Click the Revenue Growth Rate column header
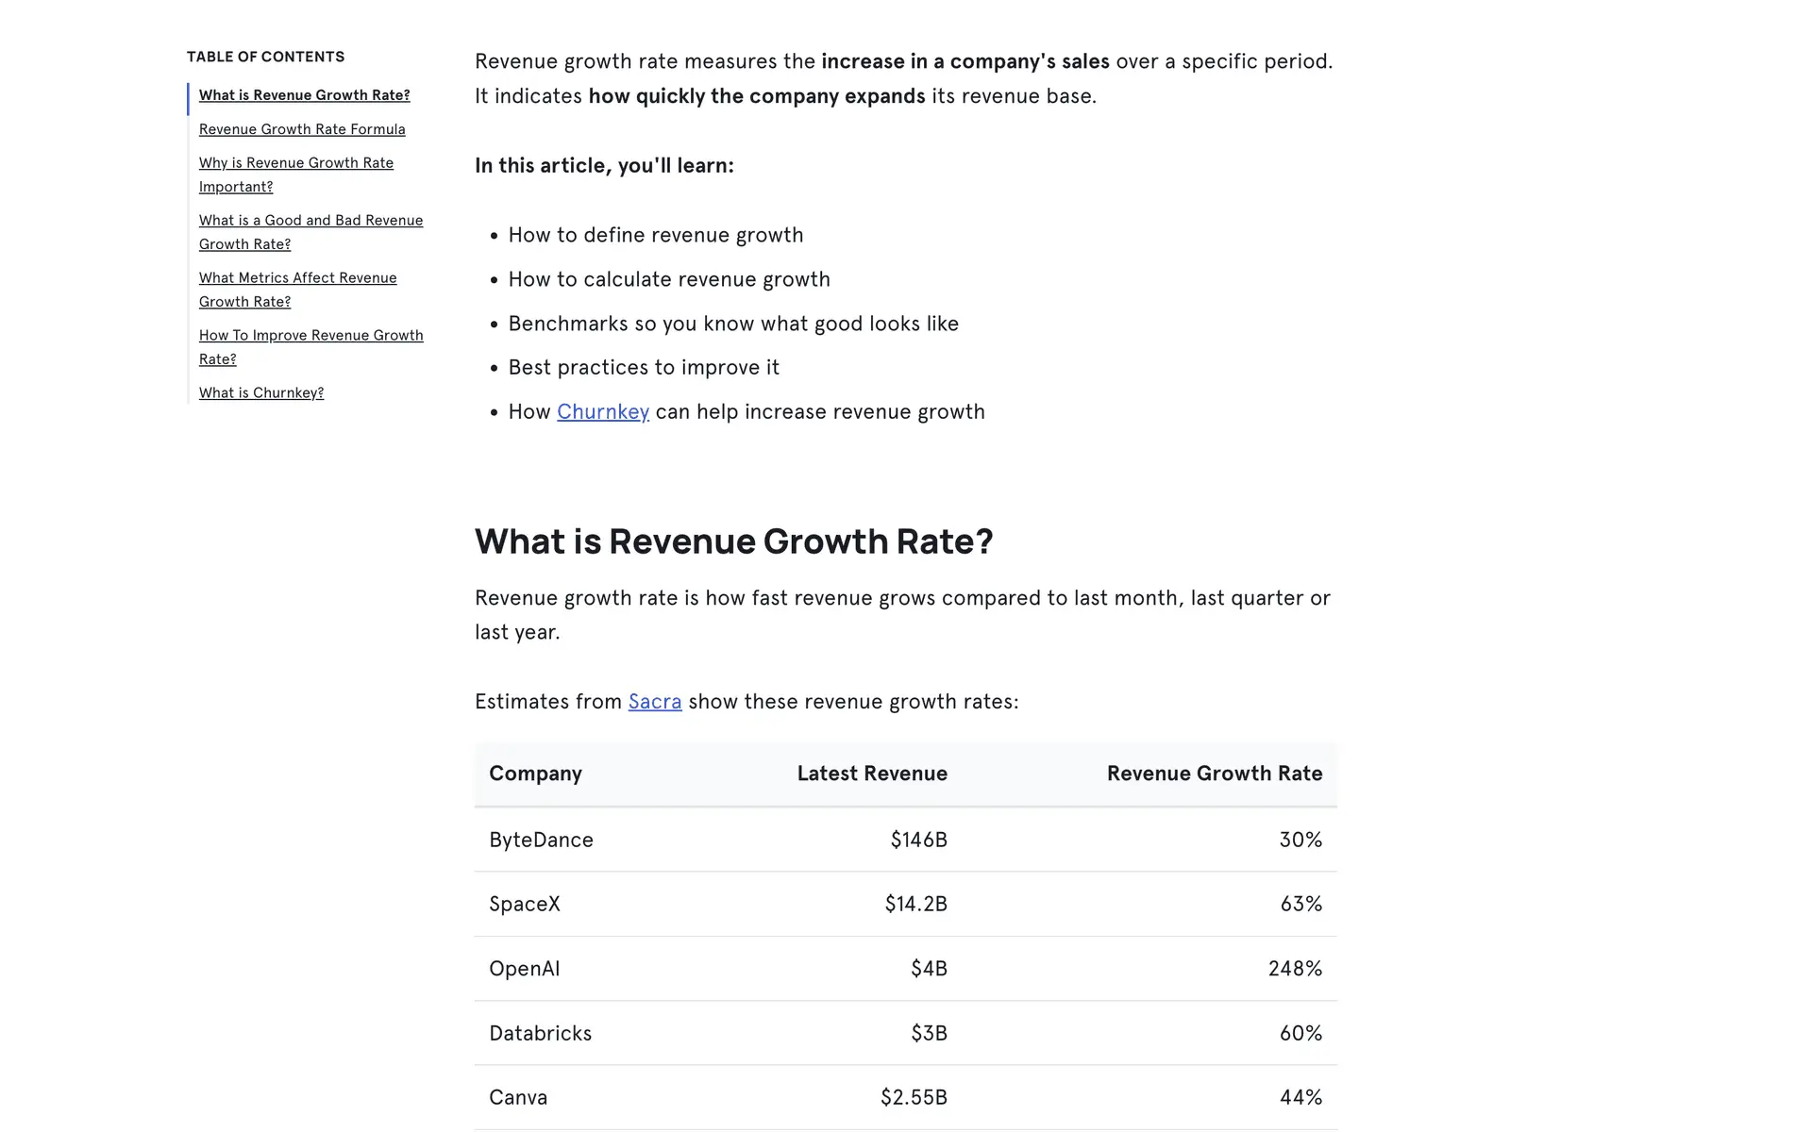Screen dimensions: 1812x1132 pyautogui.click(x=1214, y=774)
